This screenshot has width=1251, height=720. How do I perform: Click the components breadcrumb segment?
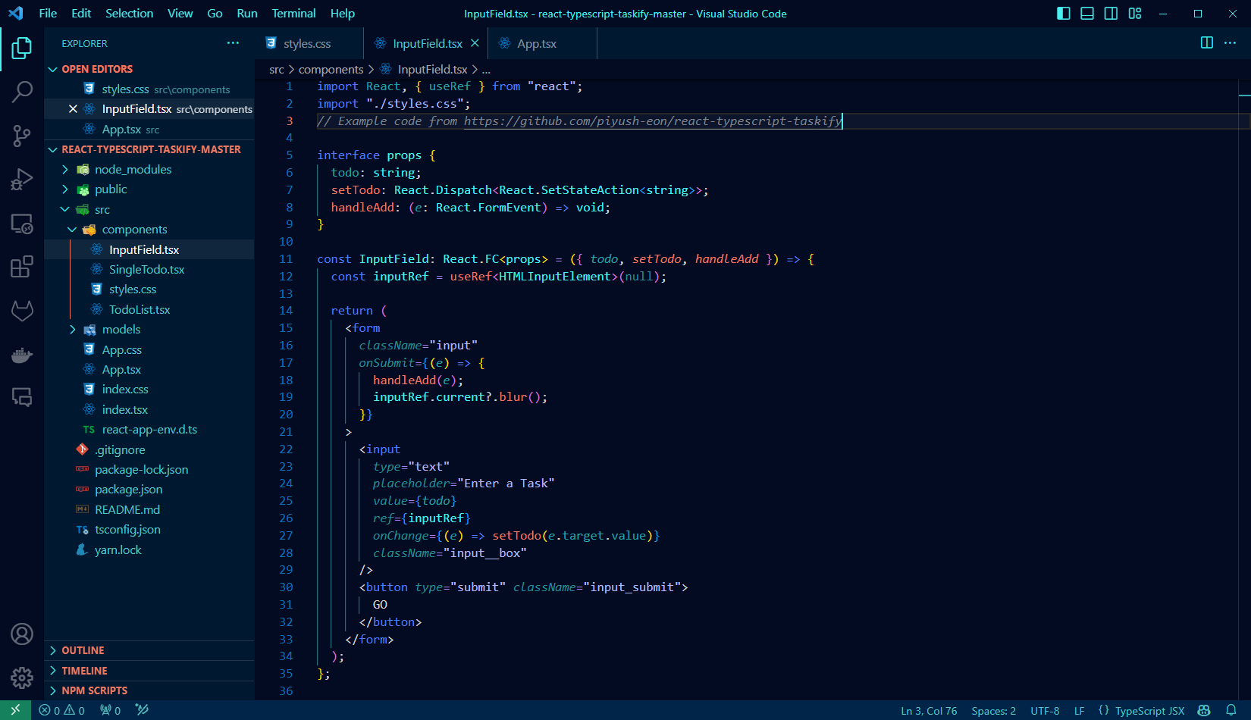coord(331,70)
